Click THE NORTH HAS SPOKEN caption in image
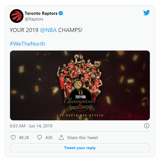 [80, 115]
